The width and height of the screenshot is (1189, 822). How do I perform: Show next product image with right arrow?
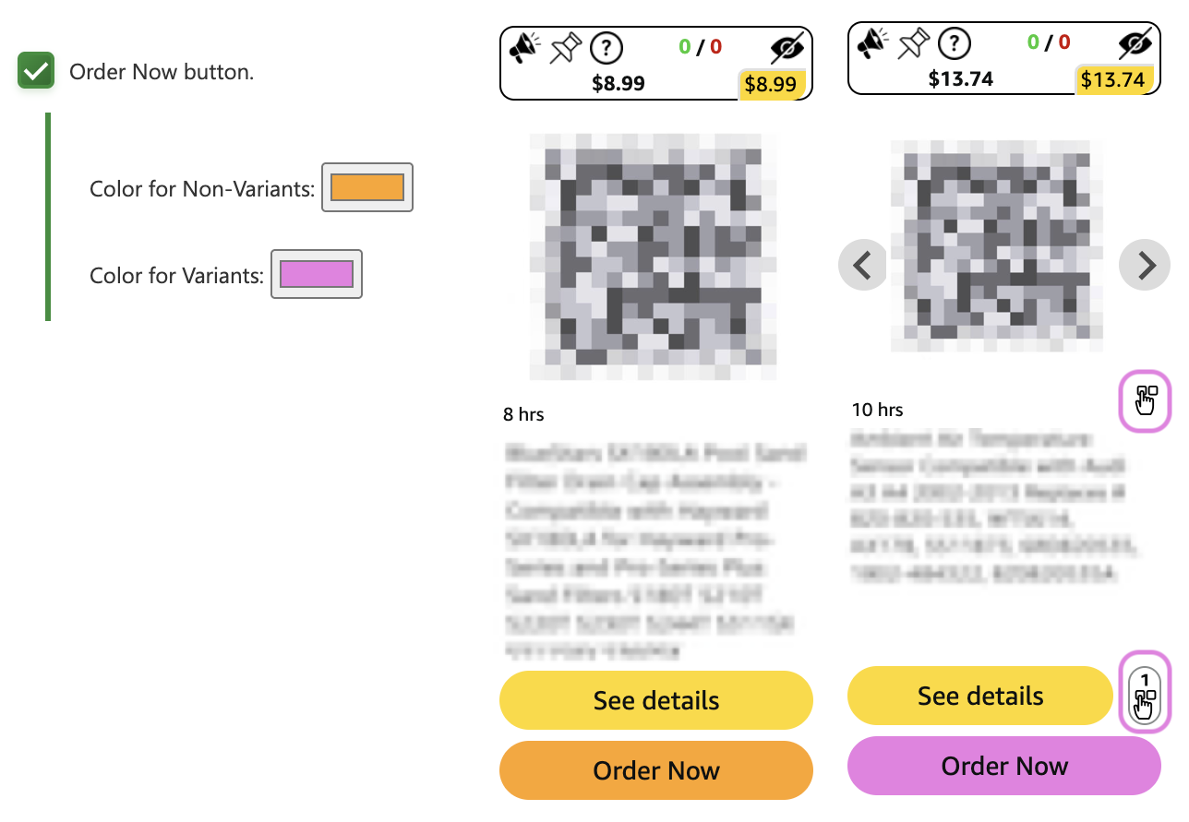coord(1145,266)
